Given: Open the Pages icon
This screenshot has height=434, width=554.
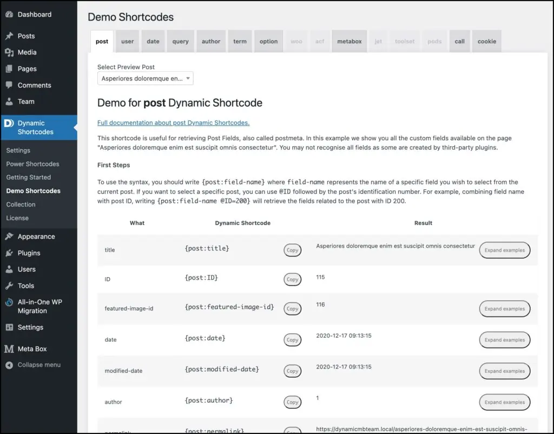Looking at the screenshot, I should click(9, 69).
